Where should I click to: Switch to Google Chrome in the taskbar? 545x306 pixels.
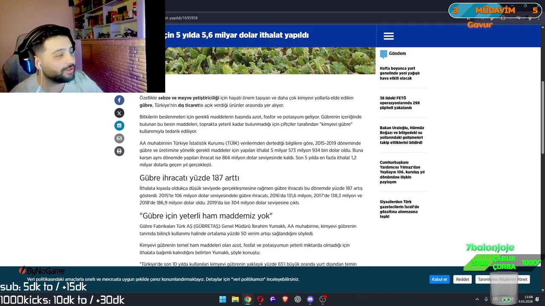[248, 299]
